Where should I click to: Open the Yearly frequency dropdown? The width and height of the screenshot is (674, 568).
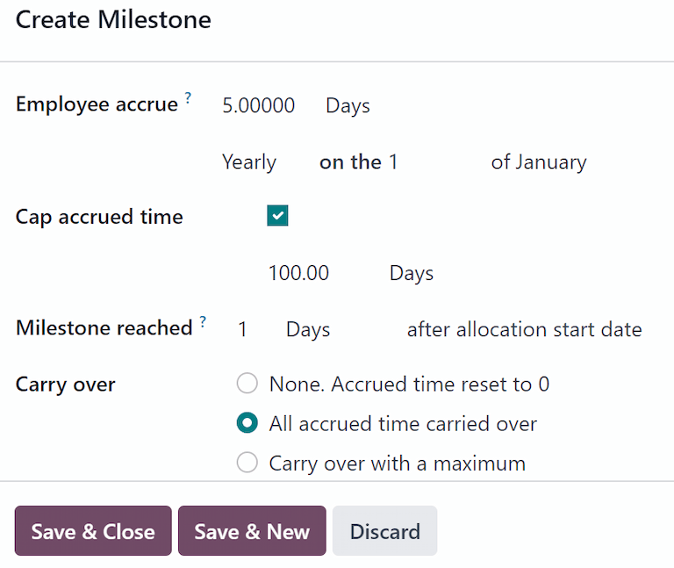[x=249, y=162]
